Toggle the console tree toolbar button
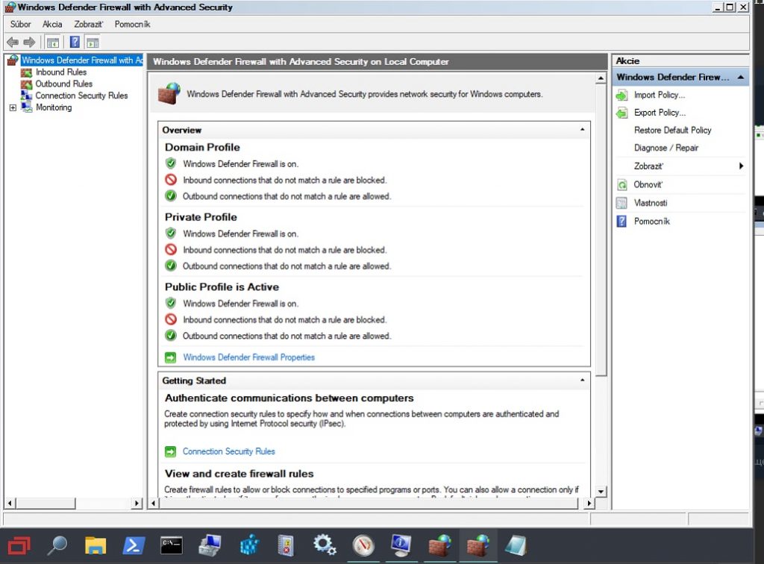Image resolution: width=764 pixels, height=564 pixels. pos(53,43)
